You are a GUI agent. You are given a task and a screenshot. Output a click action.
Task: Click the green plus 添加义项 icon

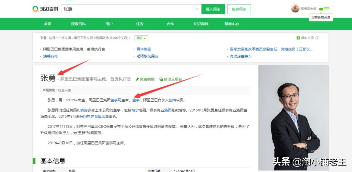click(298, 38)
